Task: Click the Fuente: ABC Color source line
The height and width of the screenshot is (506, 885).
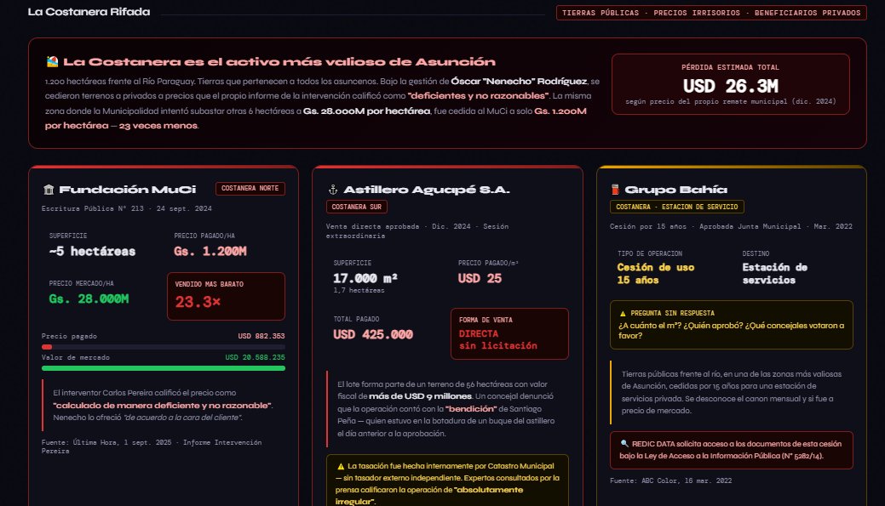Action: click(x=671, y=480)
